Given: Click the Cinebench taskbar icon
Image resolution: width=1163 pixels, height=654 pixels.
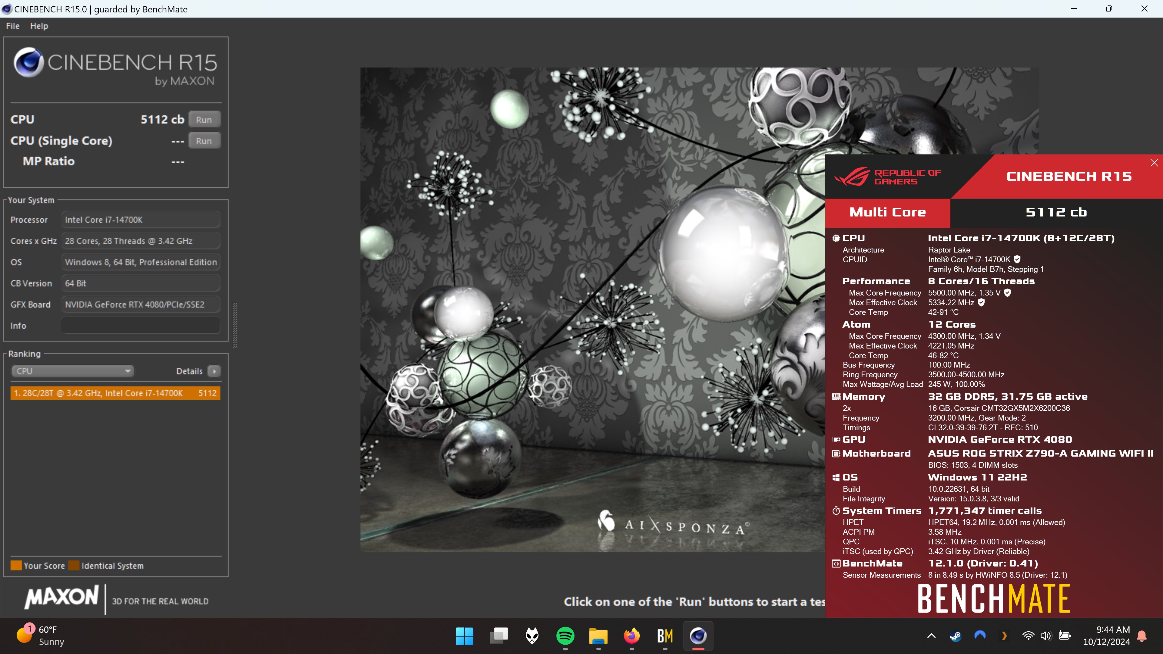Looking at the screenshot, I should click(698, 636).
